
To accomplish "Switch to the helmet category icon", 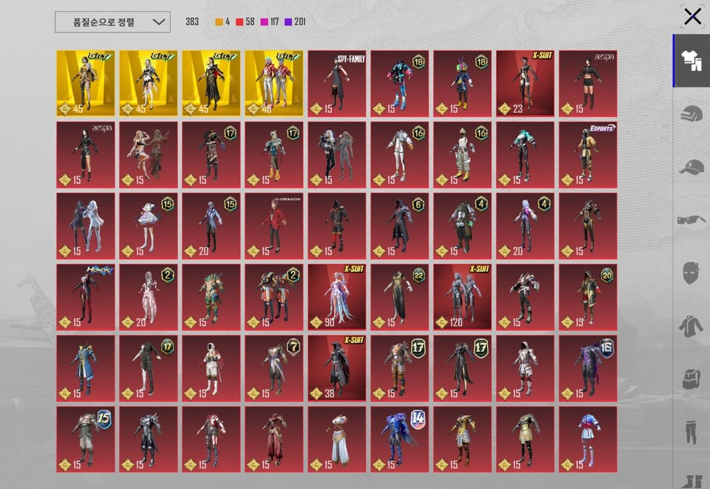I will click(691, 114).
